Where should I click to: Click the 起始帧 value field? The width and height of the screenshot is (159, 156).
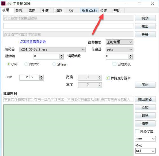tap(47, 56)
